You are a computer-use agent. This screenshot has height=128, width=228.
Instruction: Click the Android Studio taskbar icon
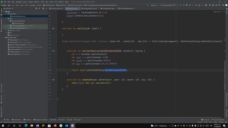pos(73,126)
